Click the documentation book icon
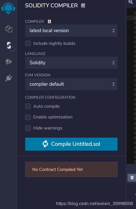The image size is (136, 209). coord(83,6)
